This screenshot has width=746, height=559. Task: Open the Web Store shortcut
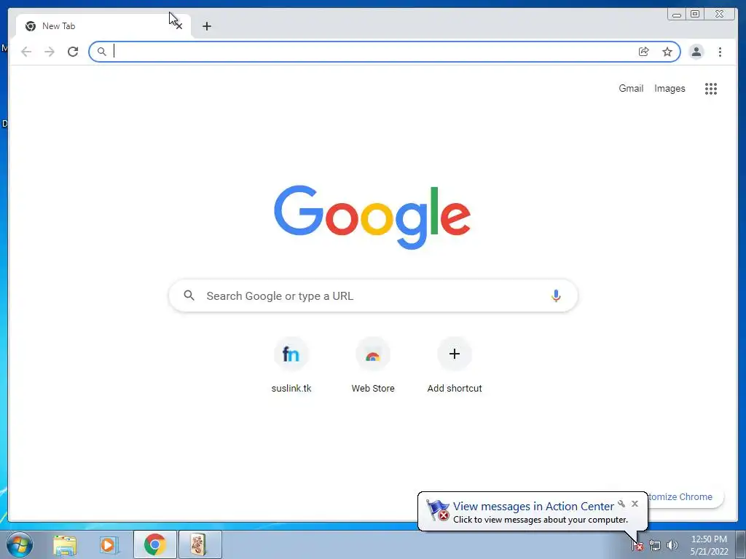tap(373, 365)
